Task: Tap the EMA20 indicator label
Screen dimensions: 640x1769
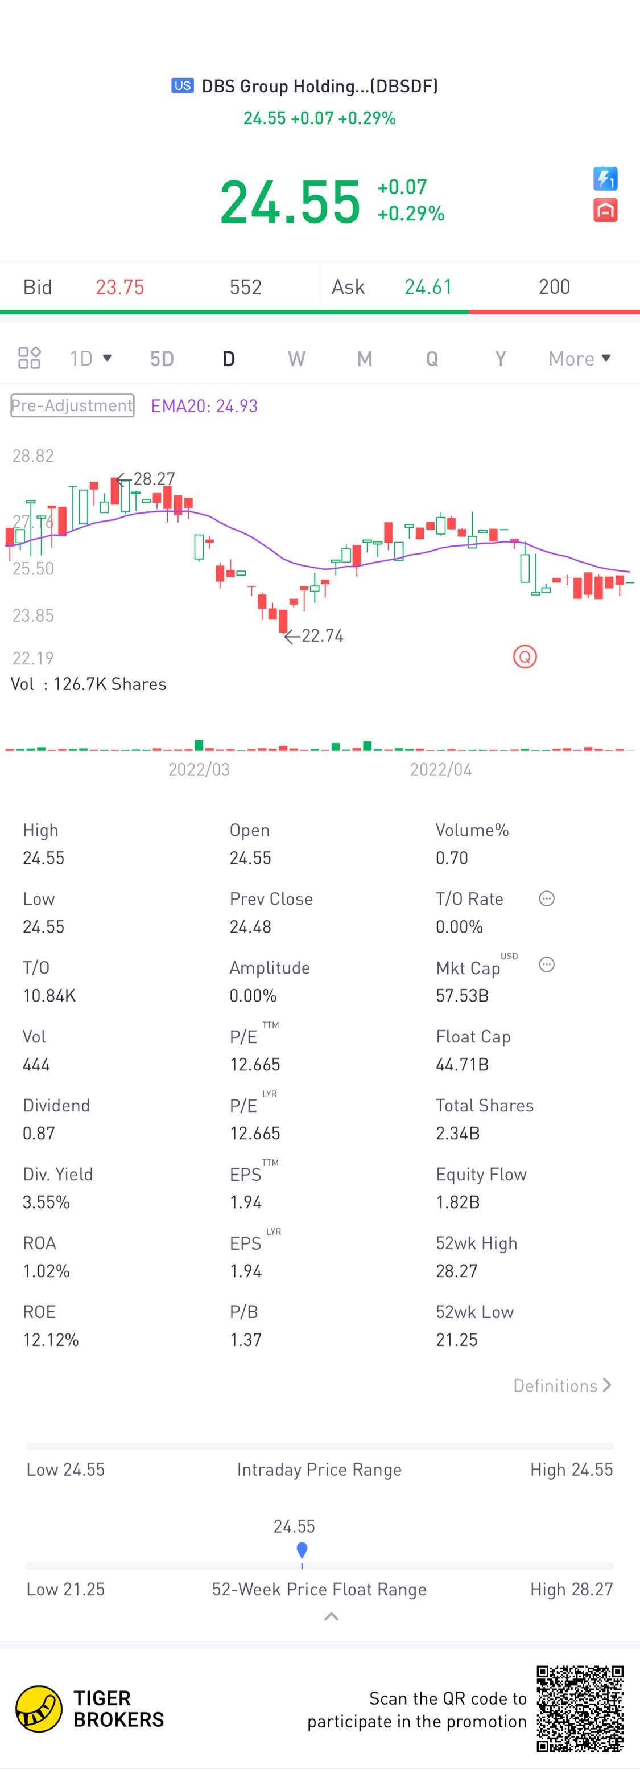Action: pyautogui.click(x=204, y=406)
